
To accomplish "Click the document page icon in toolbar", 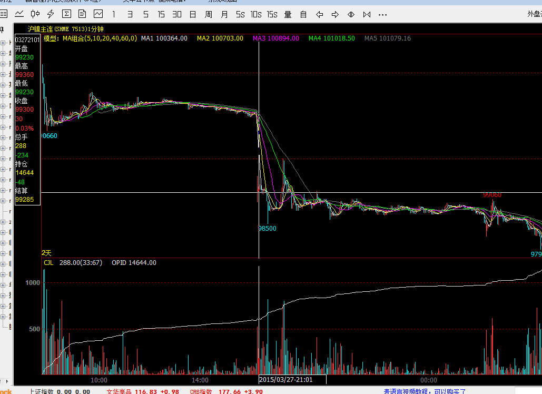I will pyautogui.click(x=82, y=14).
